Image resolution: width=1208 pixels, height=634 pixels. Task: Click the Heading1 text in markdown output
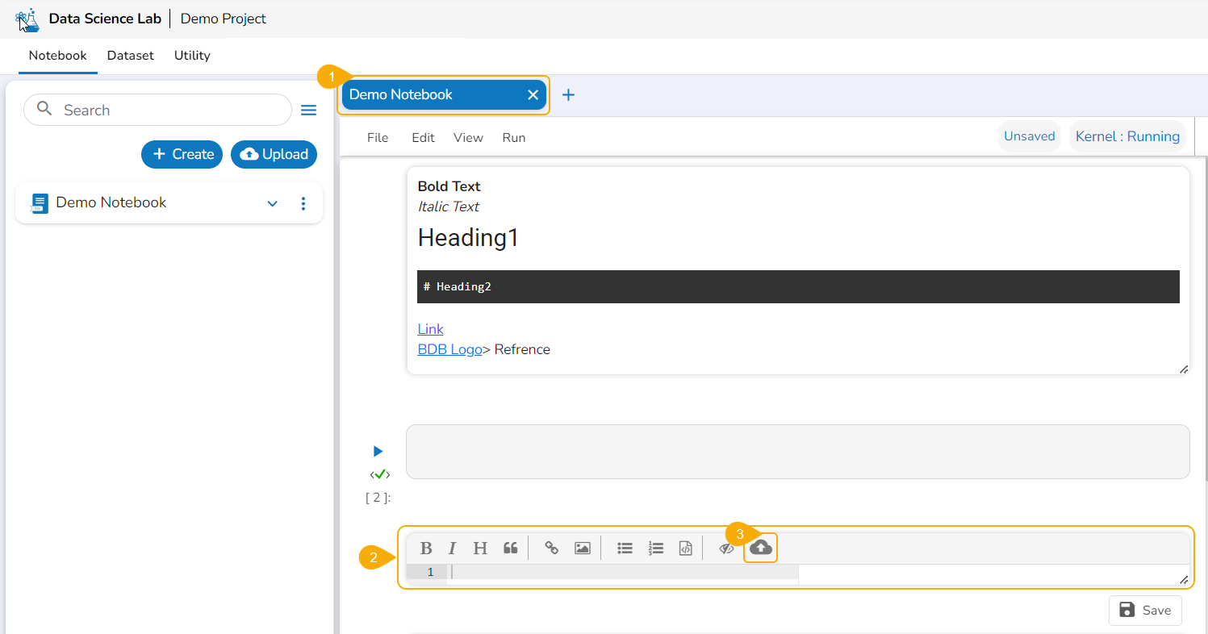click(x=468, y=238)
